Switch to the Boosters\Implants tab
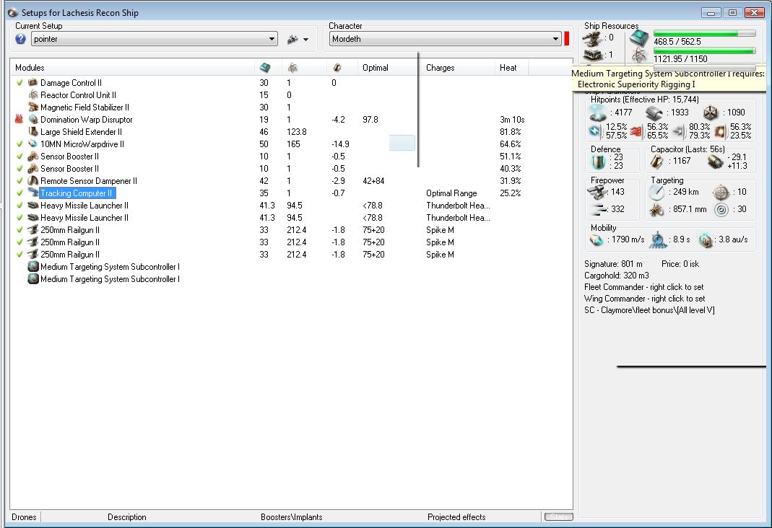This screenshot has height=528, width=772. (292, 516)
